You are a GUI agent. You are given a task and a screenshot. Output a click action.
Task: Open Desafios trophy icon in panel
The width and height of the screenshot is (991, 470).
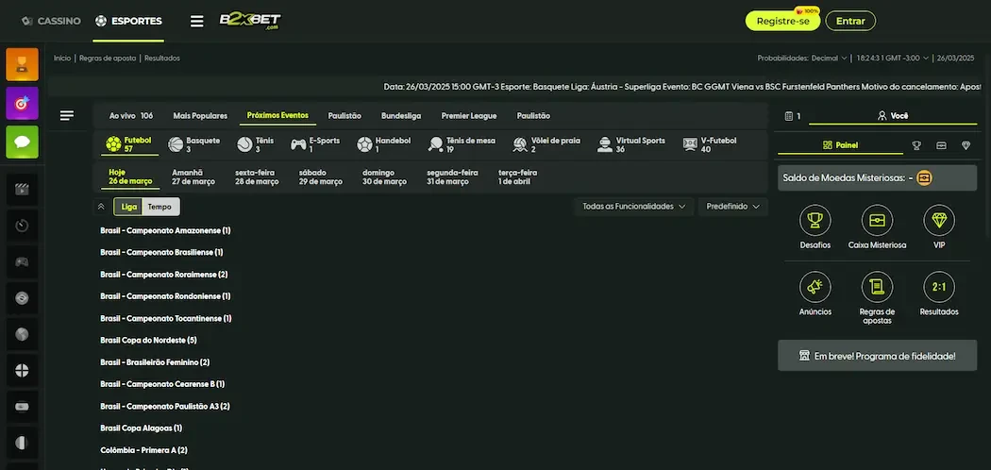tap(815, 221)
